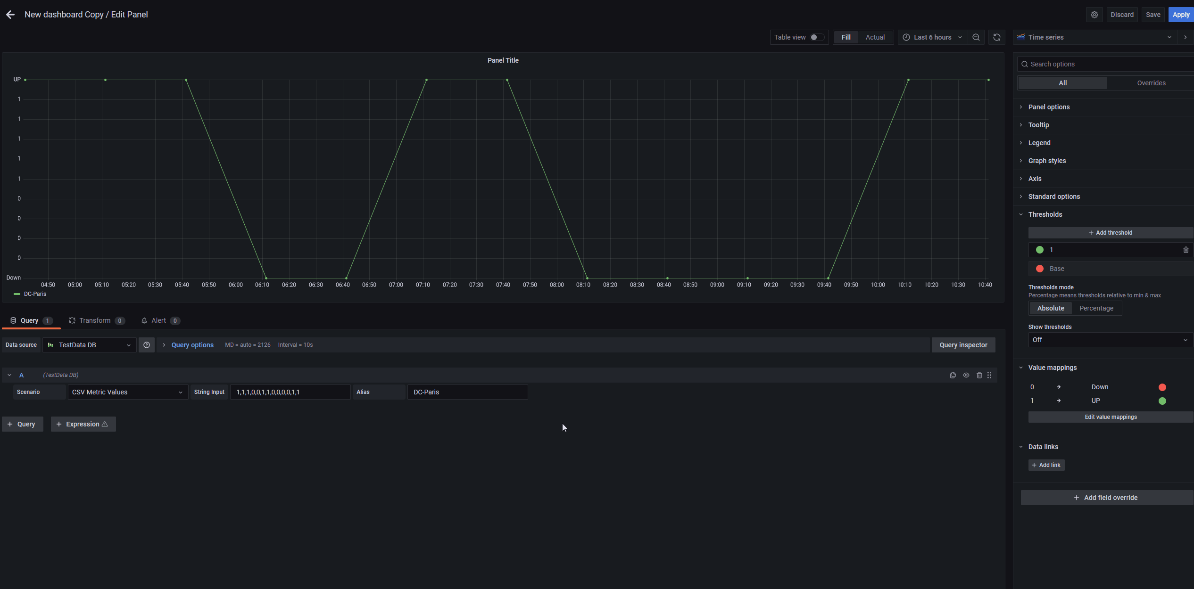
Task: Refresh the dashboard data
Action: click(996, 37)
